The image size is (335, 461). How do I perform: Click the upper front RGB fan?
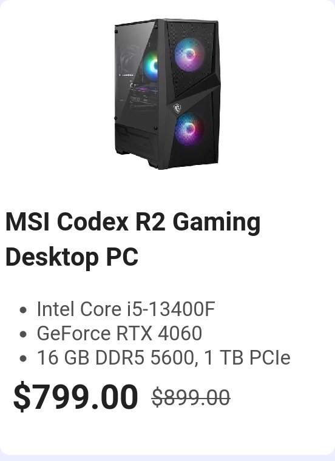click(x=189, y=55)
